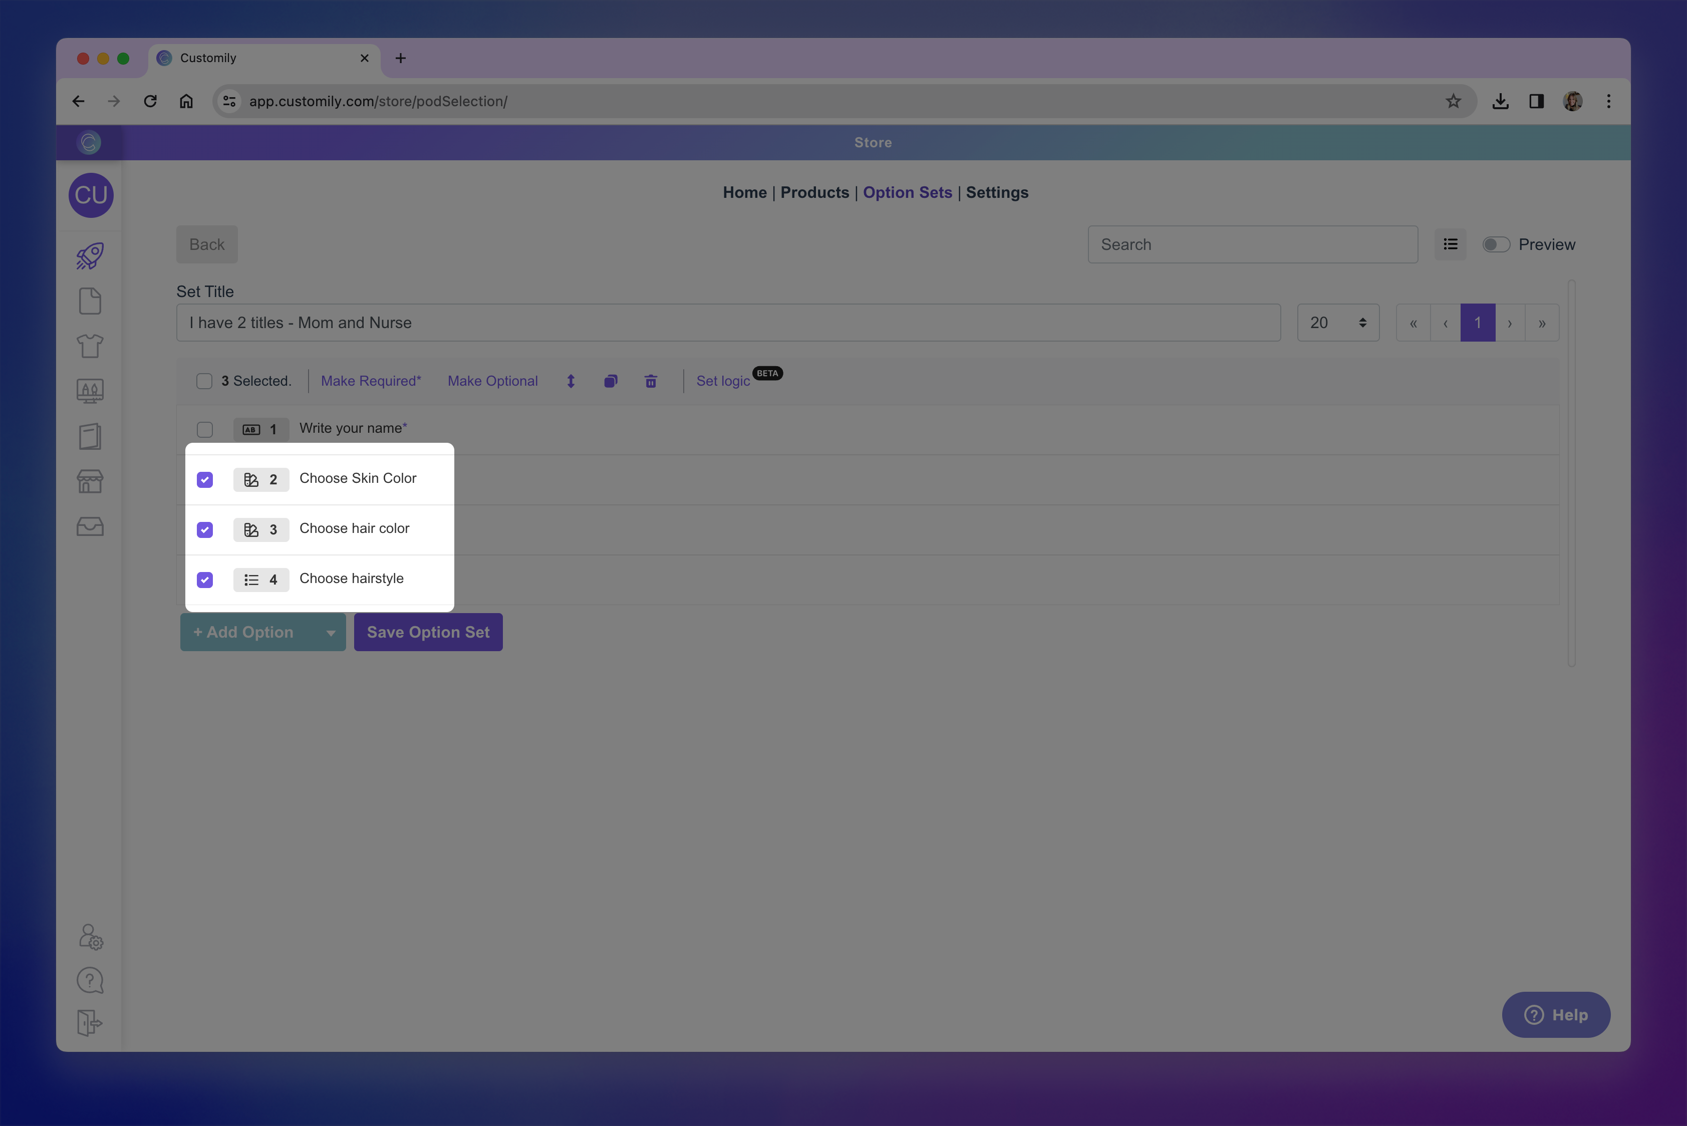1687x1126 pixels.
Task: Switch to the Products section
Action: (x=814, y=192)
